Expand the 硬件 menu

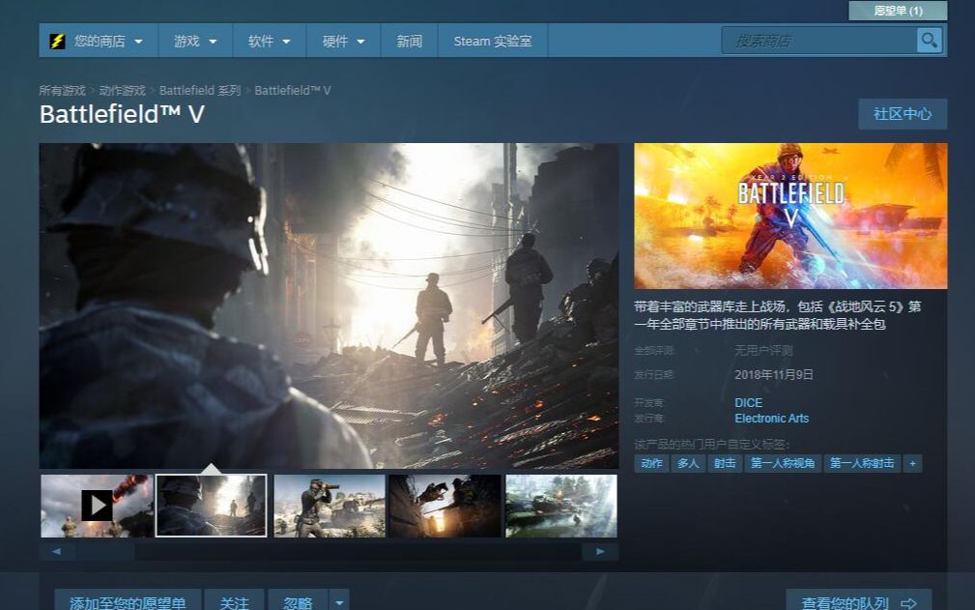click(x=343, y=41)
